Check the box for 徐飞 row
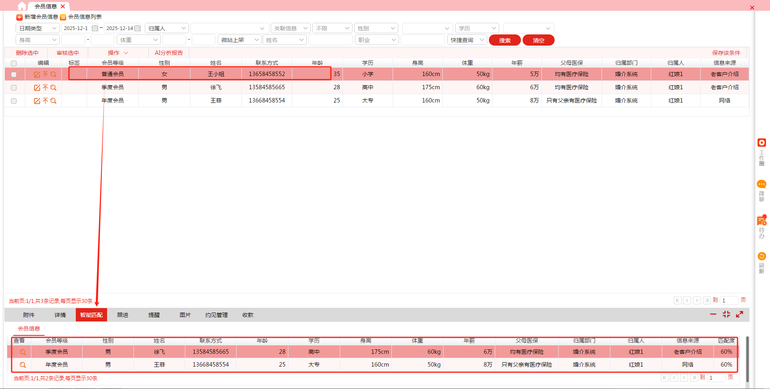Image resolution: width=770 pixels, height=389 pixels. pyautogui.click(x=14, y=88)
